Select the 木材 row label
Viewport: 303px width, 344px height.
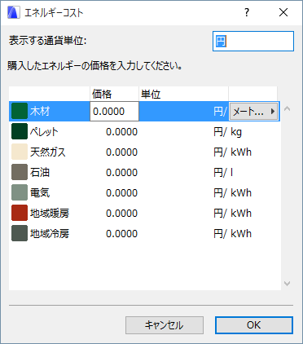(x=40, y=112)
